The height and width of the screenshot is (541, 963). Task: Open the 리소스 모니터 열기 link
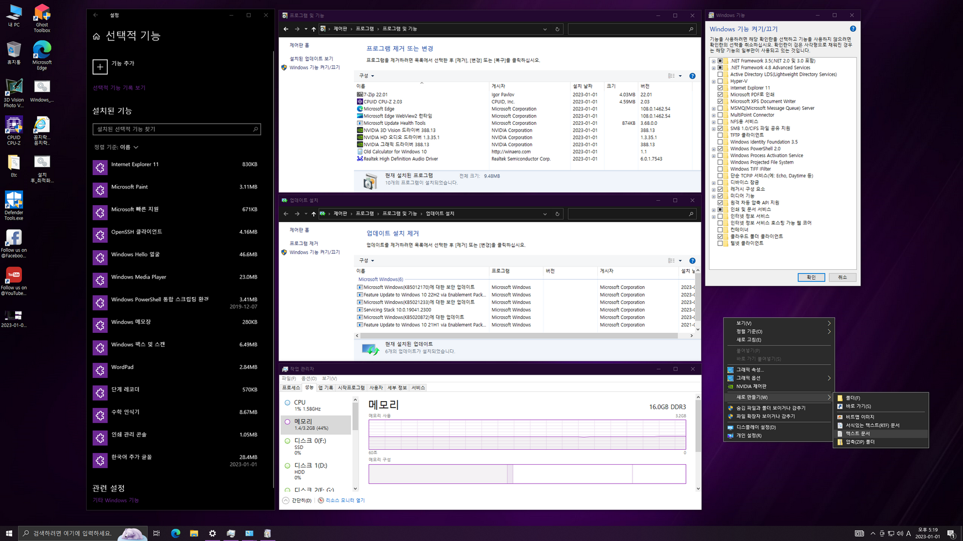tap(345, 501)
